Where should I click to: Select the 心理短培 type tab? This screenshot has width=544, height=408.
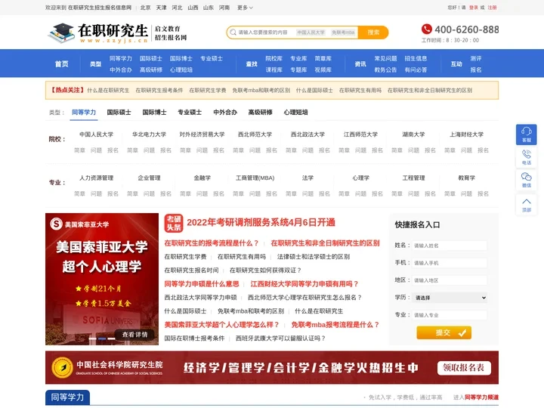(295, 113)
